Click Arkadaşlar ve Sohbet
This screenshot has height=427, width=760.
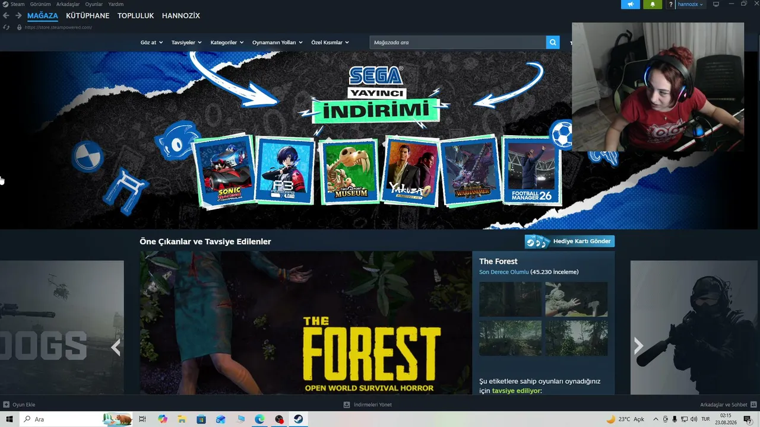coord(723,404)
